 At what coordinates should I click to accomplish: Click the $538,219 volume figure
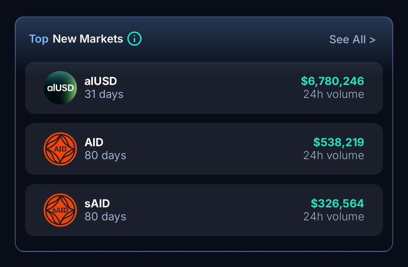click(338, 142)
